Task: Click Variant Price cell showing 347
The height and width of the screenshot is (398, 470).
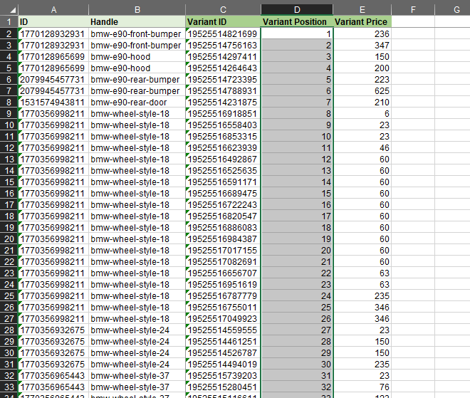Action: click(x=362, y=46)
